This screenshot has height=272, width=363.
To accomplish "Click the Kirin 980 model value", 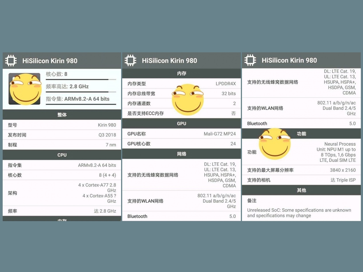I will (x=107, y=125).
